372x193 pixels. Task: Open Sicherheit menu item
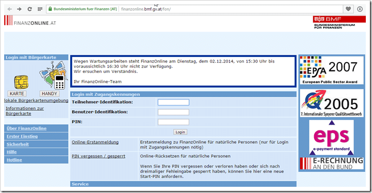coord(18,144)
